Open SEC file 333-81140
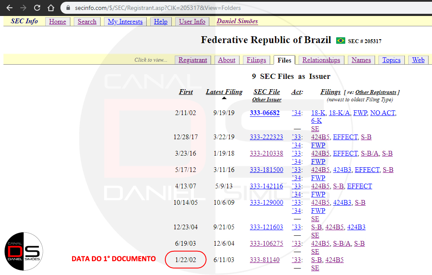The image size is (432, 275). (x=265, y=260)
